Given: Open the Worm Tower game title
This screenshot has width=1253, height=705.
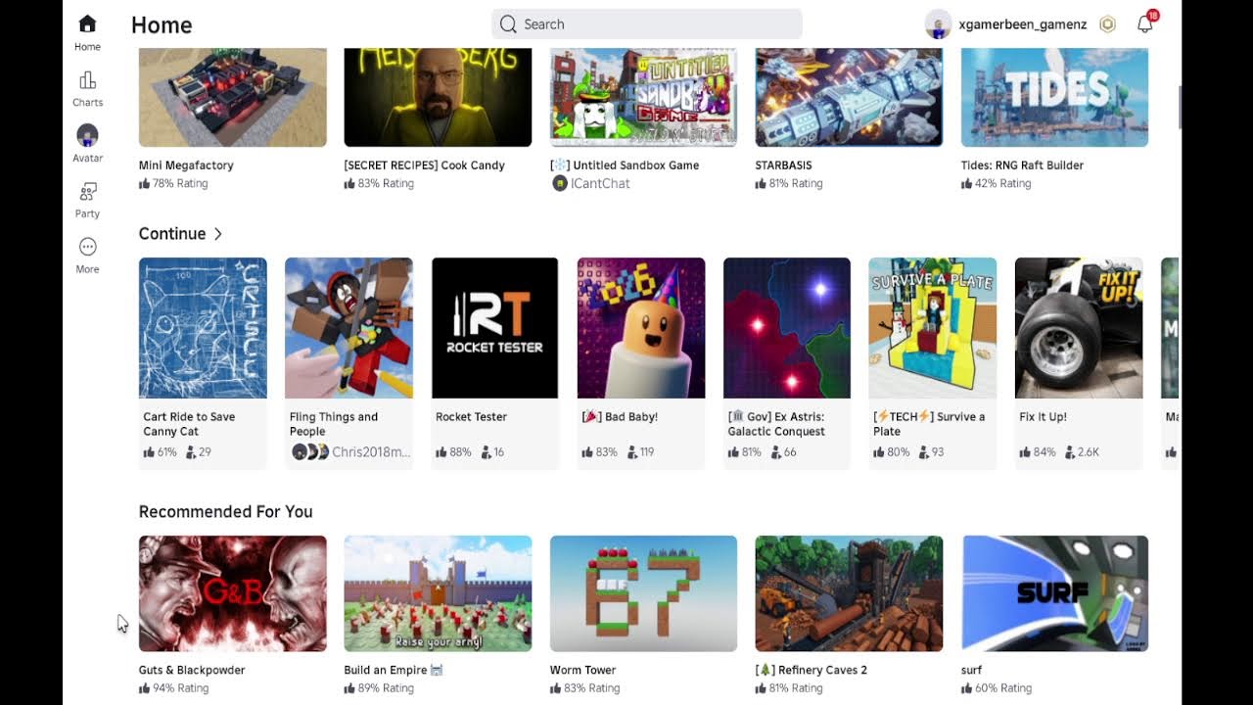Looking at the screenshot, I should [582, 670].
